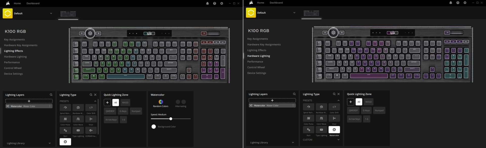Select Spiral Rainbow preset in left window
This screenshot has width=486, height=148.
(65, 108)
